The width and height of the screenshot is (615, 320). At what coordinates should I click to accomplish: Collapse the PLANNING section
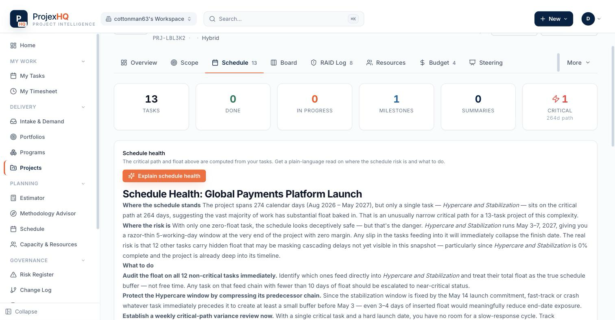coord(83,183)
